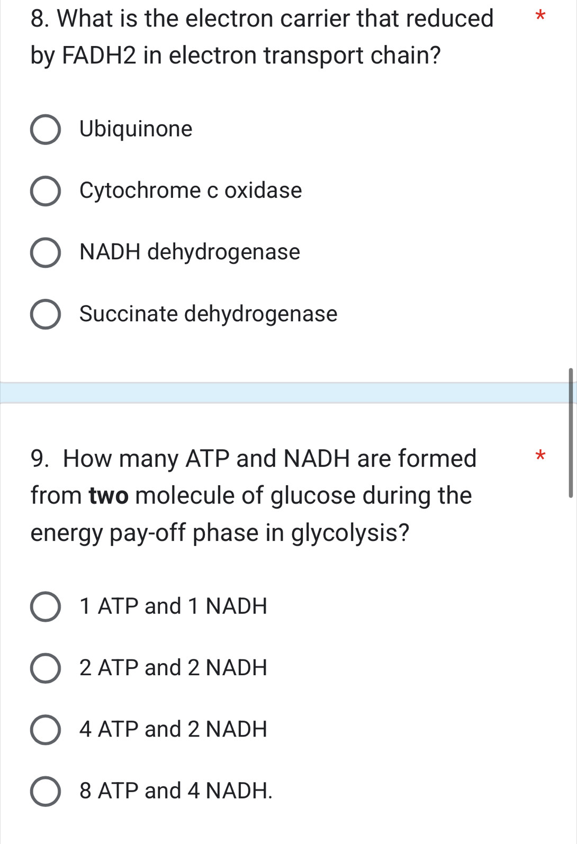Click the Succinate dehydrogenase answer label
This screenshot has height=844, width=577.
pos(208,314)
